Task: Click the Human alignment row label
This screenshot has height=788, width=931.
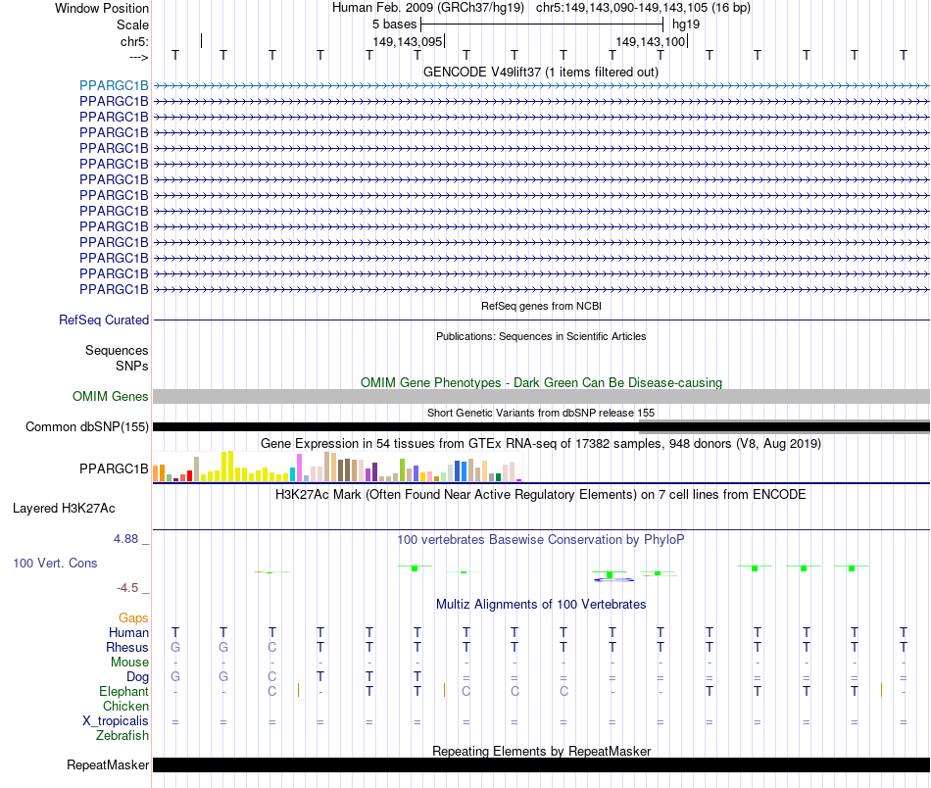Action: (x=128, y=633)
